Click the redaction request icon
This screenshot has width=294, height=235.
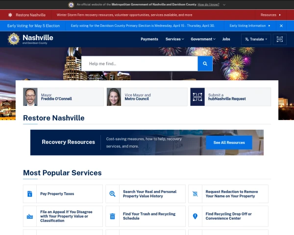pos(195,194)
